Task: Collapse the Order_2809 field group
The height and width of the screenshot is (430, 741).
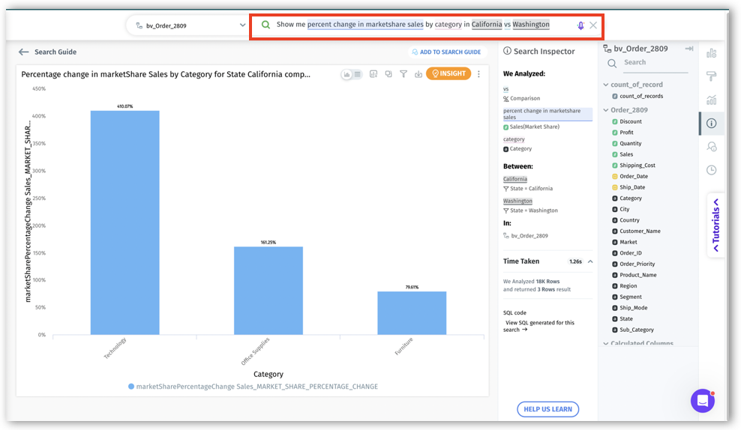Action: tap(605, 110)
